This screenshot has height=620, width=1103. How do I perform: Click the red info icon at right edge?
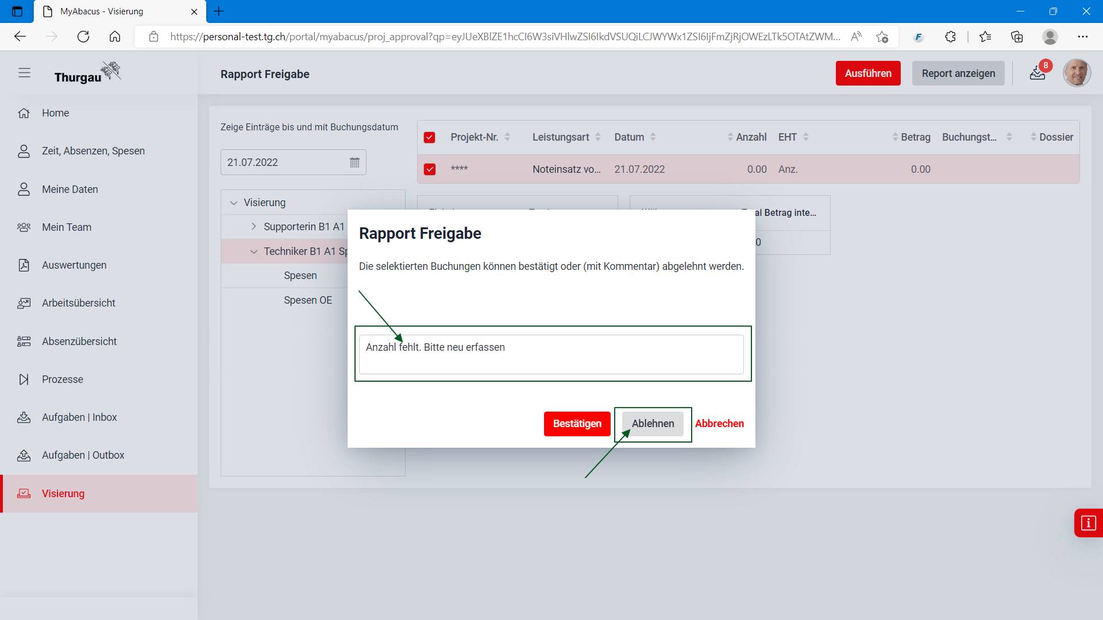pos(1088,523)
